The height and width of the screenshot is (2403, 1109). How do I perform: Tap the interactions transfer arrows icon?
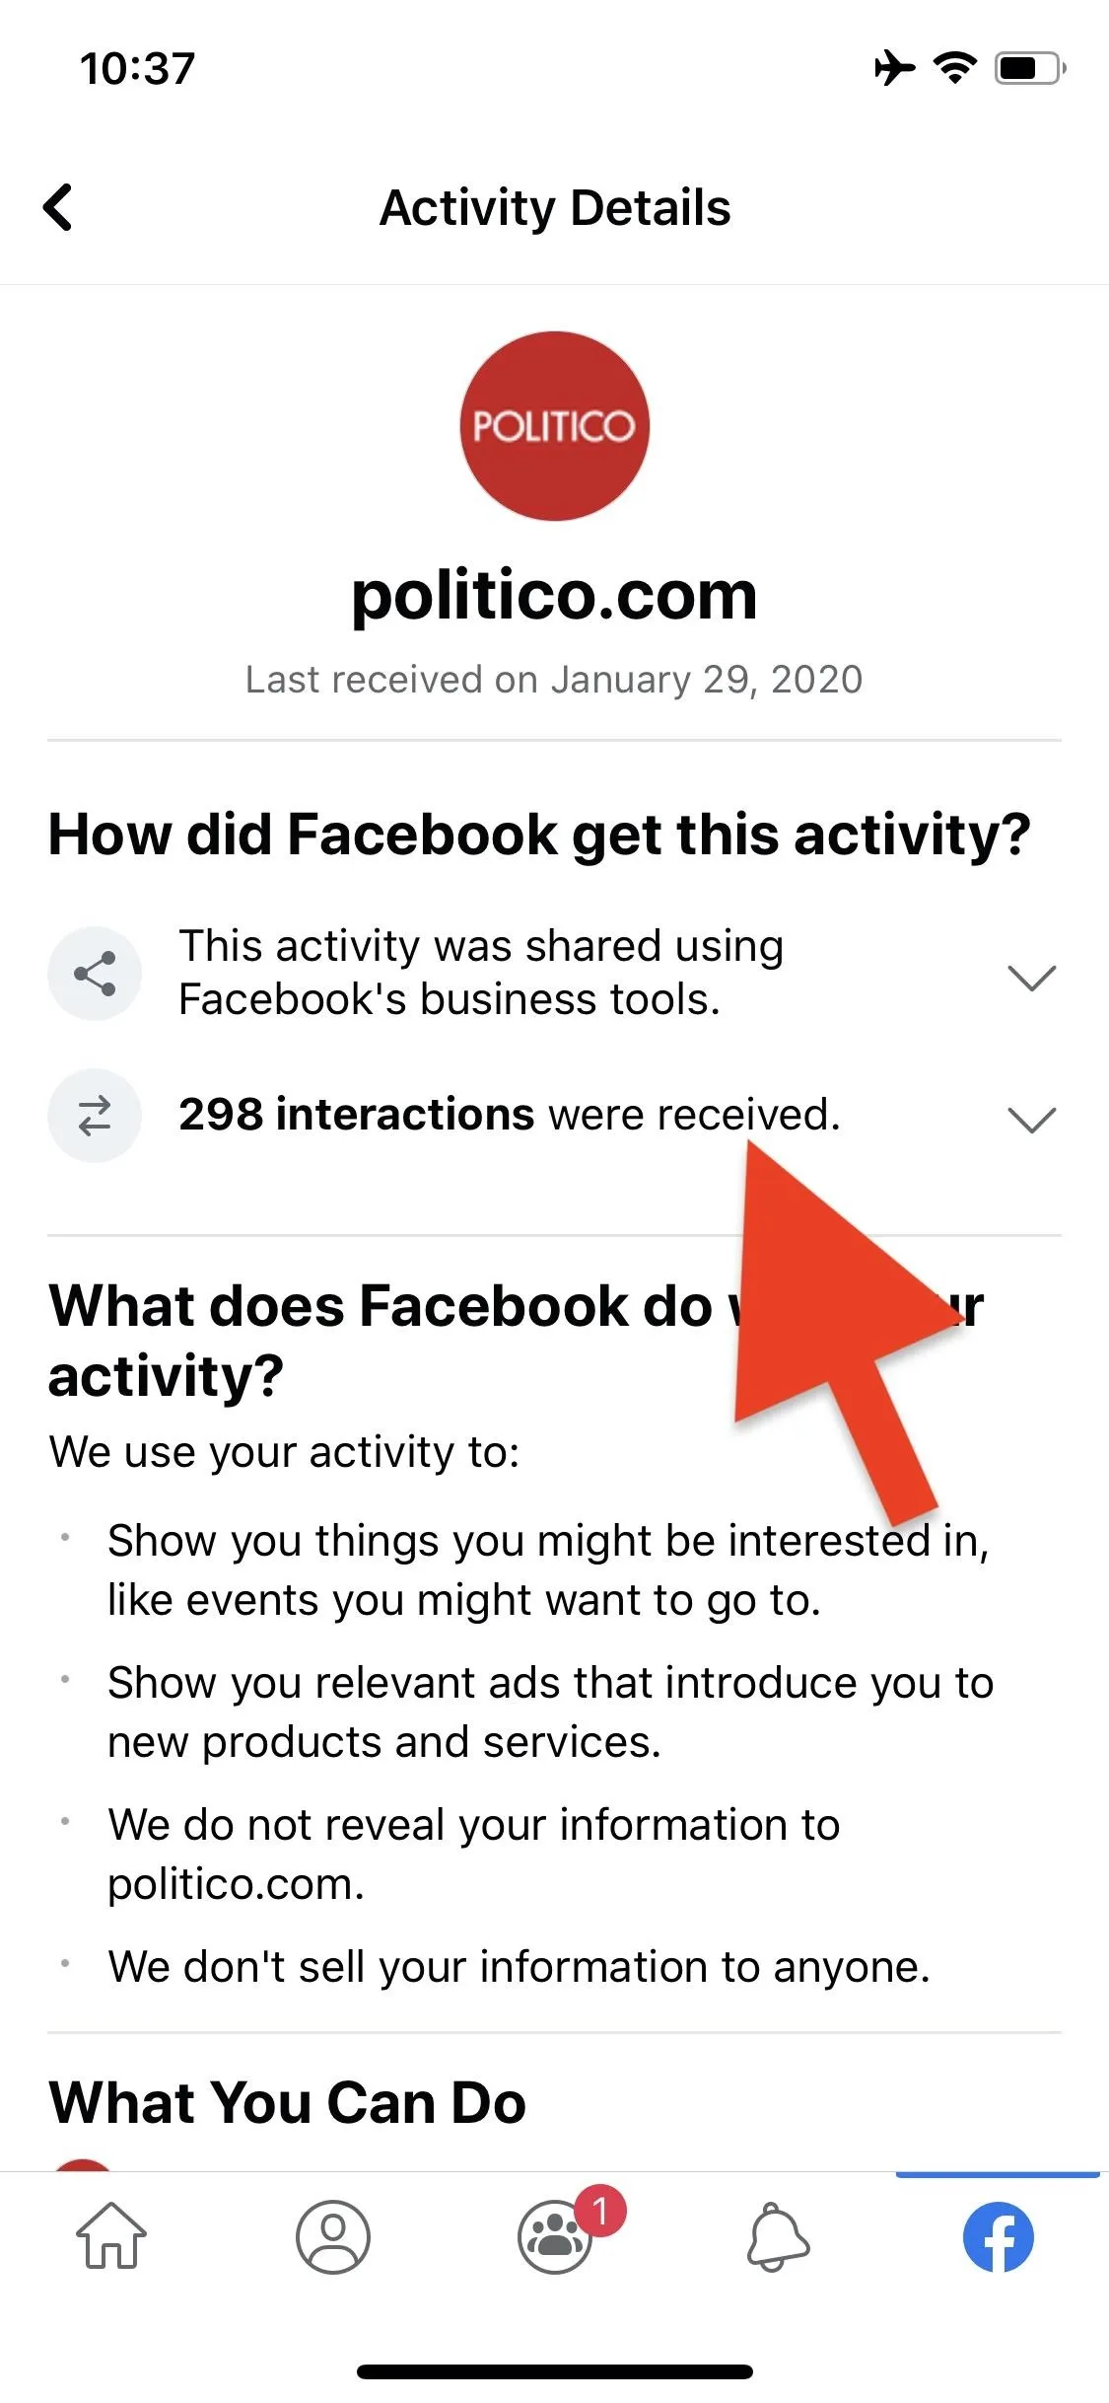(95, 1116)
